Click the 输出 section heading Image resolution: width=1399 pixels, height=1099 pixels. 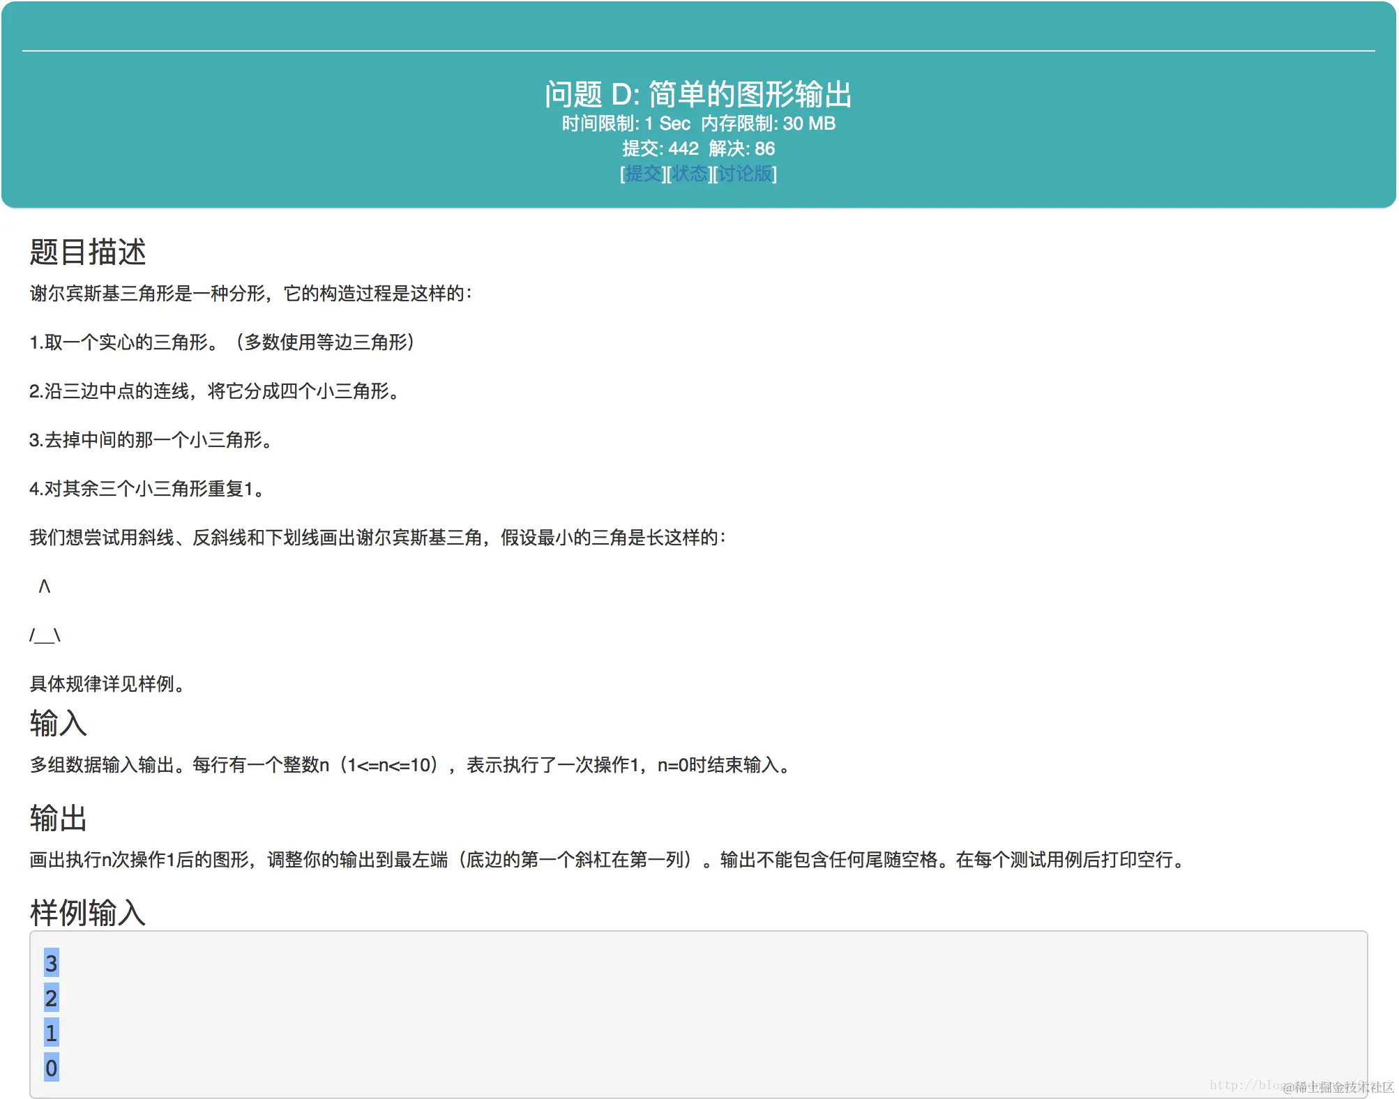(x=59, y=818)
